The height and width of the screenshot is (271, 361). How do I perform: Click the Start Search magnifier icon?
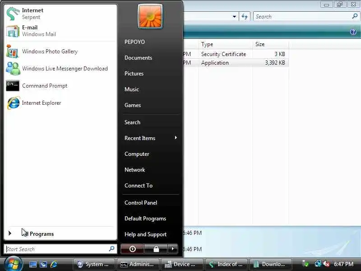[111, 249]
